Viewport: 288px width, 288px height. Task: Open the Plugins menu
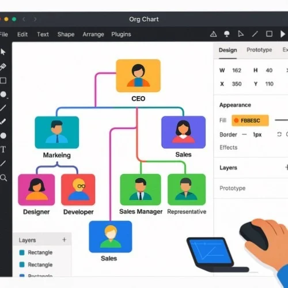[121, 35]
